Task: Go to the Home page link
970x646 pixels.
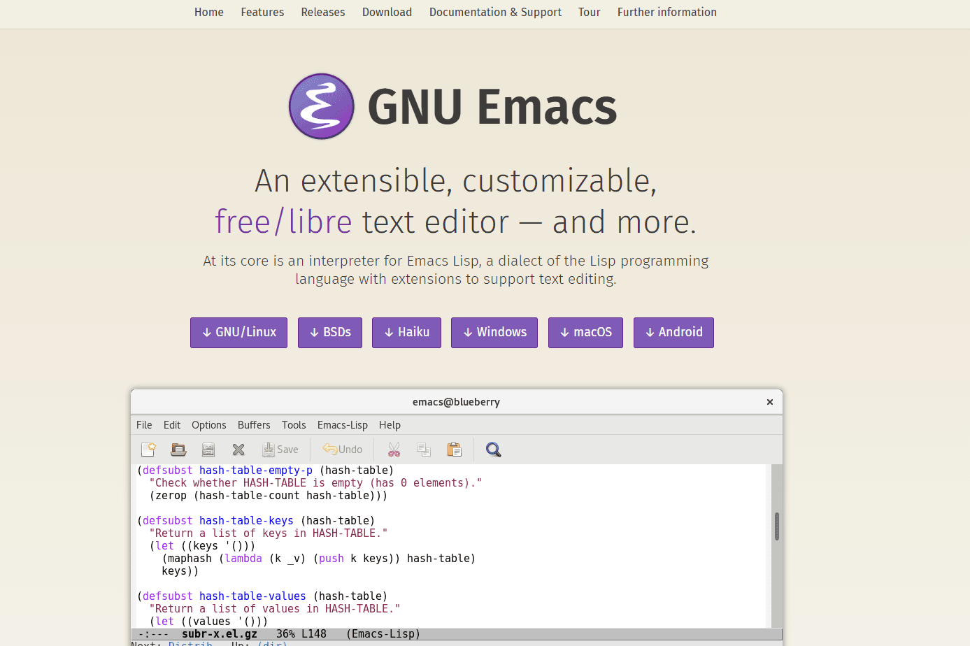Action: [x=209, y=12]
